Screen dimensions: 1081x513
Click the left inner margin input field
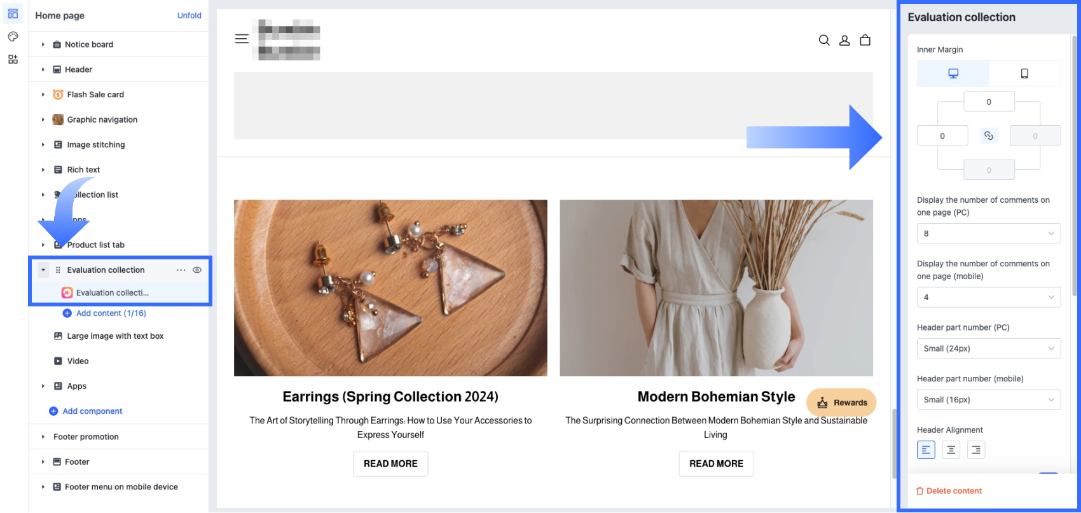(x=942, y=135)
